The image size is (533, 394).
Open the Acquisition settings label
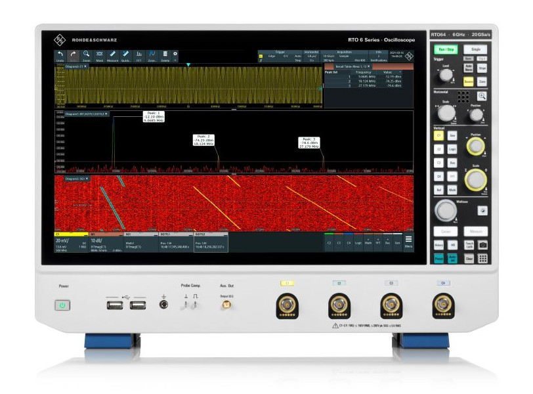[x=344, y=52]
